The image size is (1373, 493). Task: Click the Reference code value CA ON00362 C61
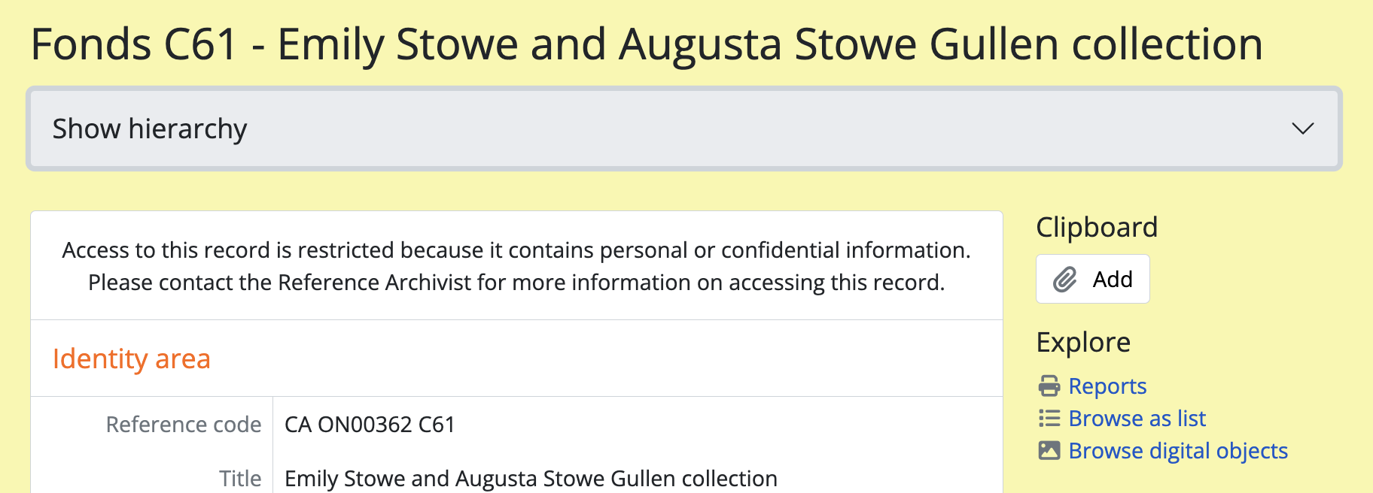pyautogui.click(x=370, y=425)
